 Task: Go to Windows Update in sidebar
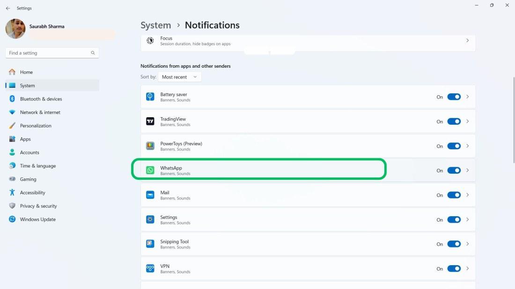37,219
